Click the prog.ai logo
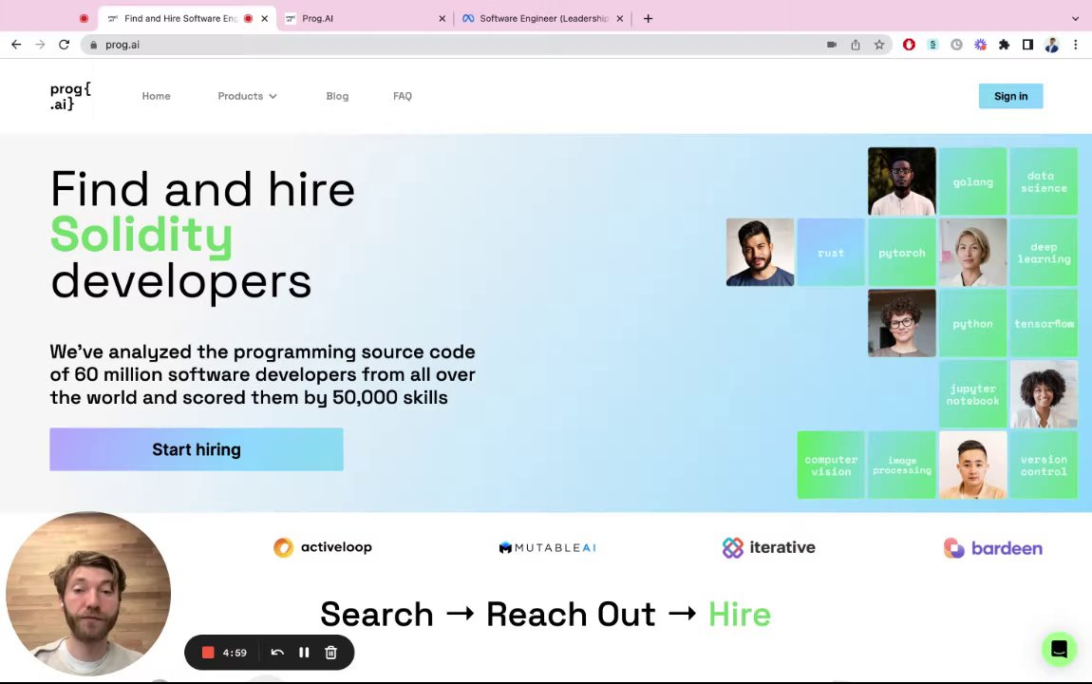1092x684 pixels. click(70, 97)
